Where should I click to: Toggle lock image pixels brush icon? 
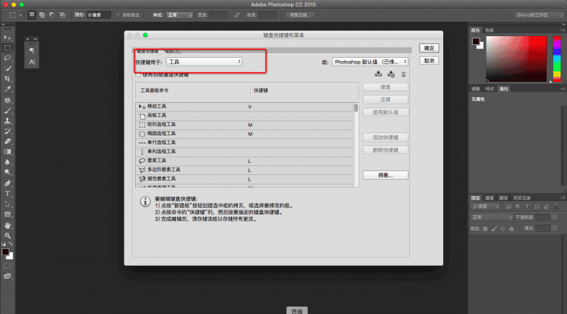tap(494, 228)
